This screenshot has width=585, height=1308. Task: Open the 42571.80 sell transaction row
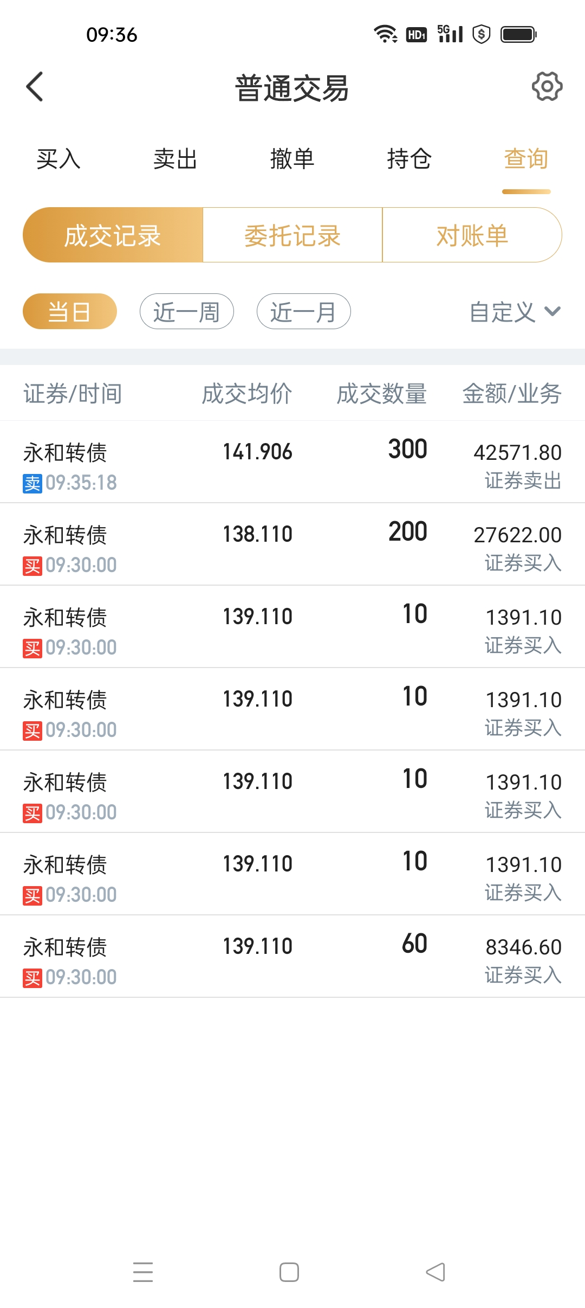click(292, 462)
